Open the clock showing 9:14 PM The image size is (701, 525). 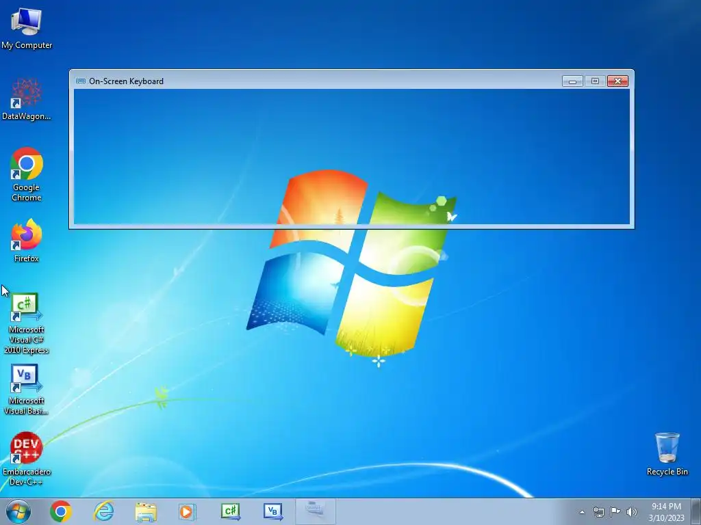(666, 512)
